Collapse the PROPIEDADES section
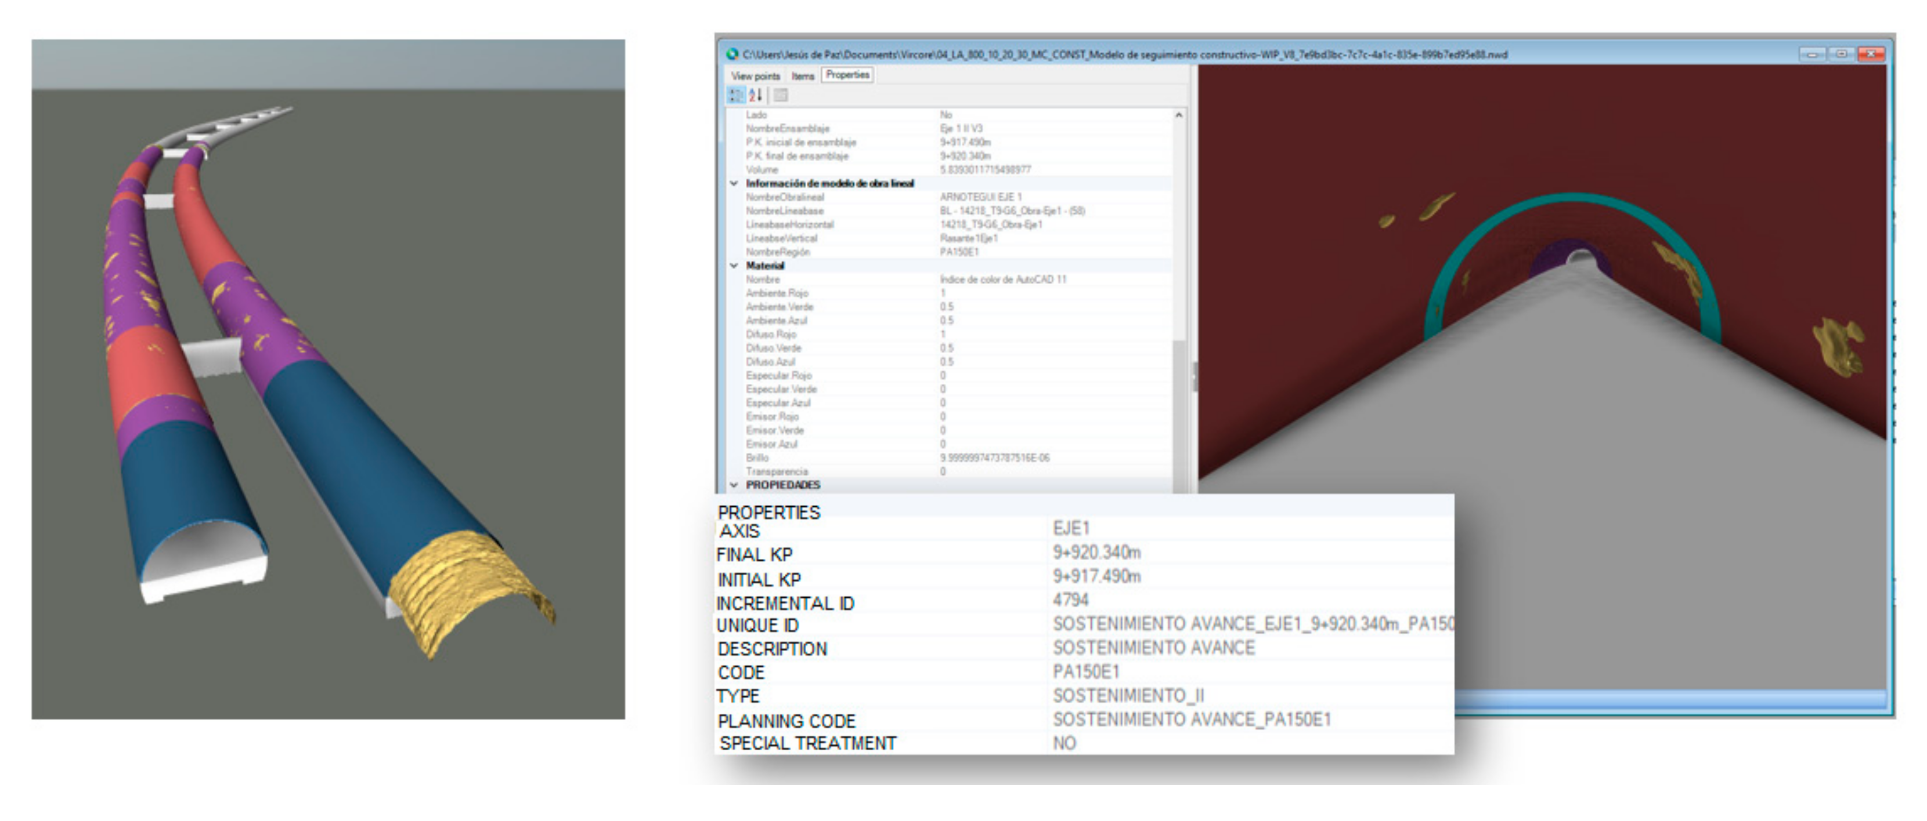Screen dimensions: 1927x821 tap(734, 485)
